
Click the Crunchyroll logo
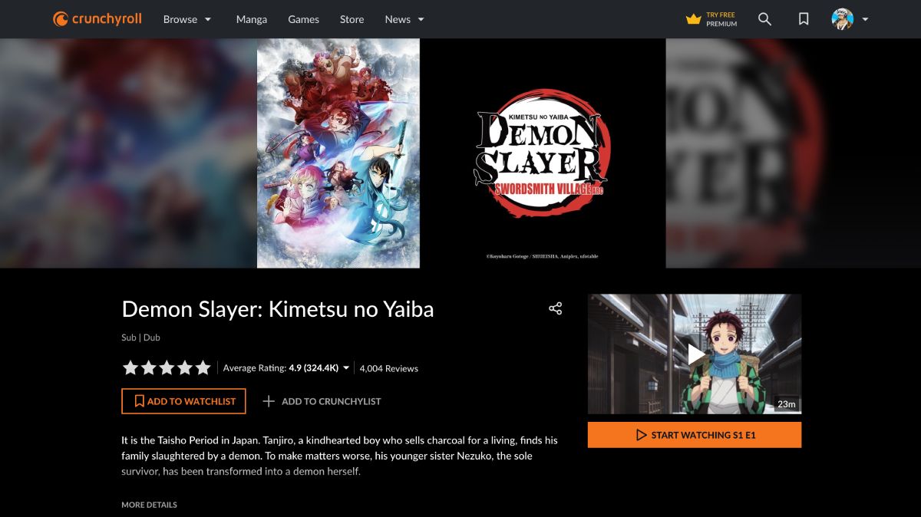(x=97, y=19)
